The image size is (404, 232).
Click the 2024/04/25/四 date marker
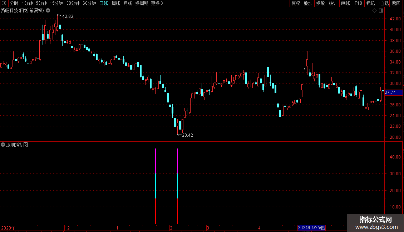[311, 228]
